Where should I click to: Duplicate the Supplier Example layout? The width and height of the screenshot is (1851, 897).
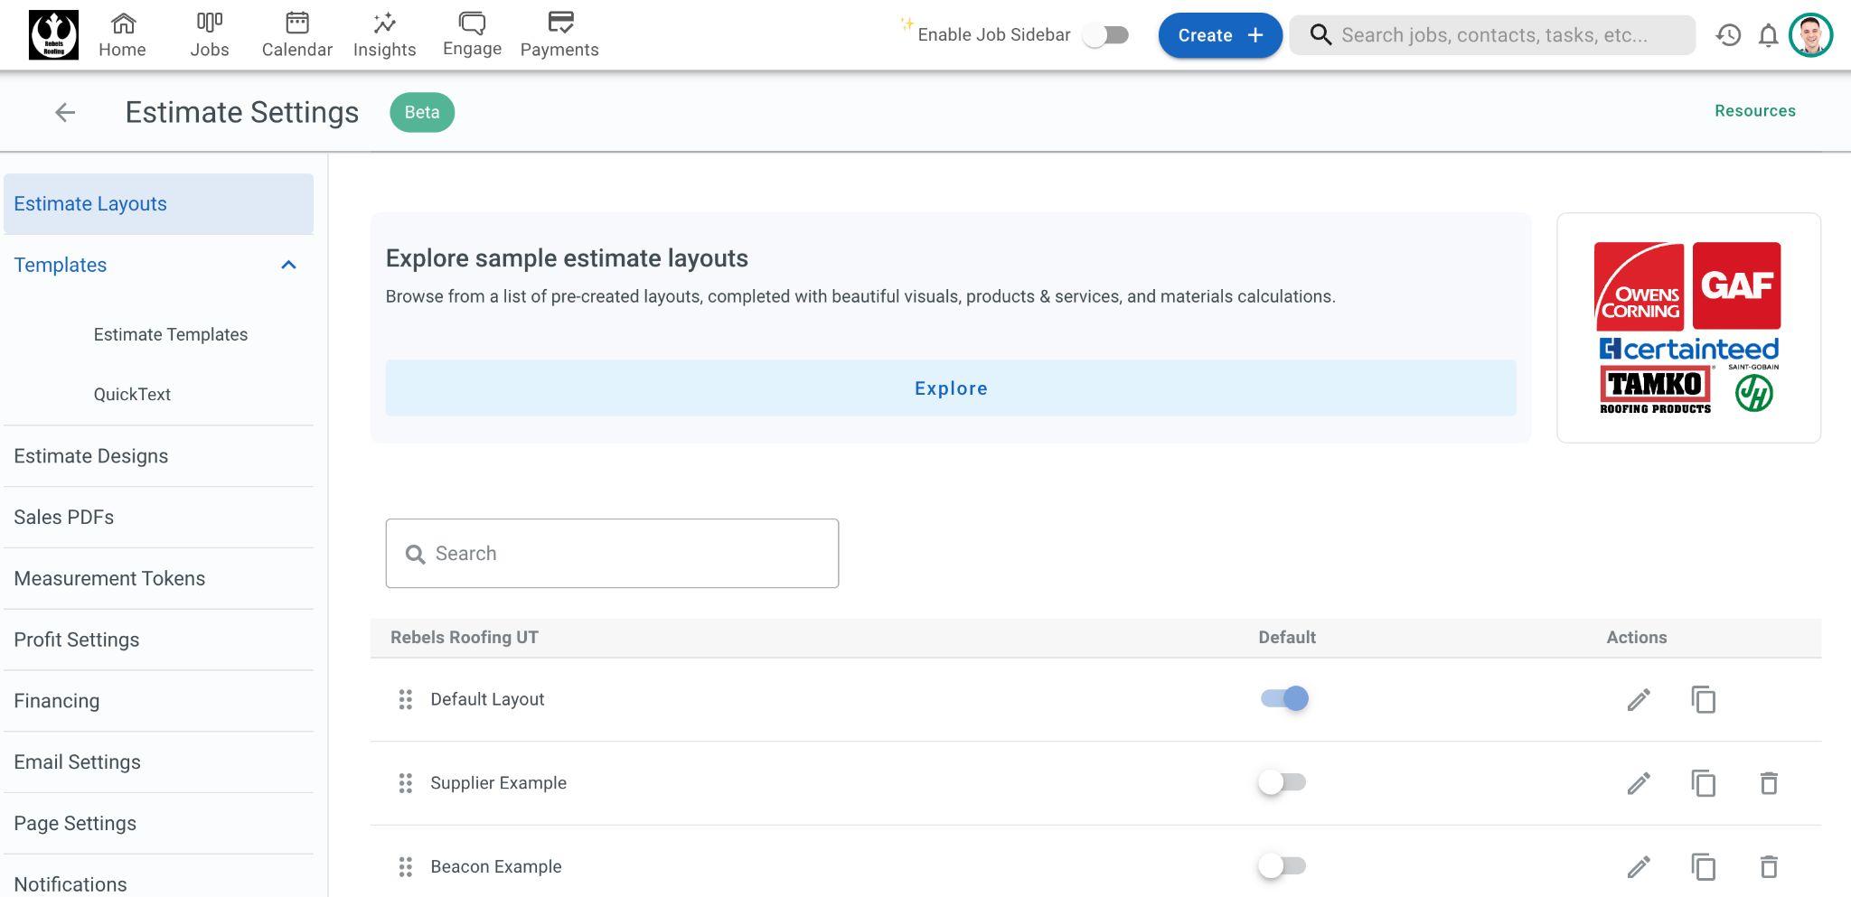1704,783
